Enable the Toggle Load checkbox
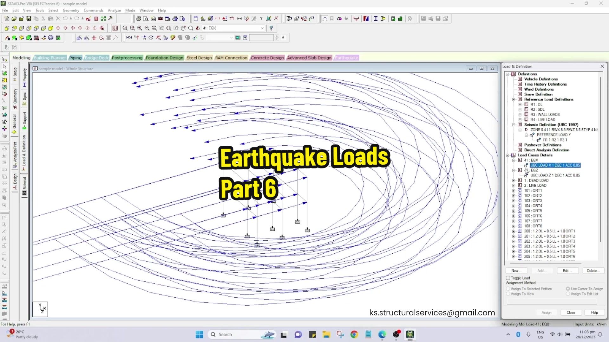The height and width of the screenshot is (342, 609). pos(508,278)
